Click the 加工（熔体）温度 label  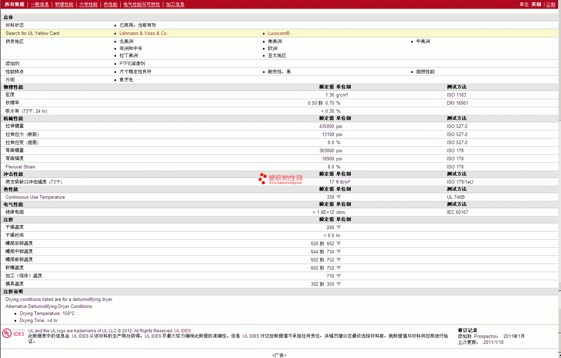[x=24, y=276]
